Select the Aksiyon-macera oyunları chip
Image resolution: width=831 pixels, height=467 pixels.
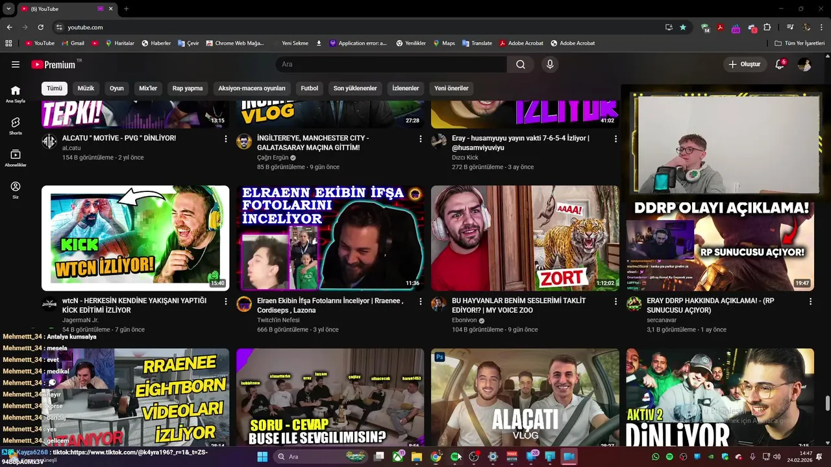(252, 88)
